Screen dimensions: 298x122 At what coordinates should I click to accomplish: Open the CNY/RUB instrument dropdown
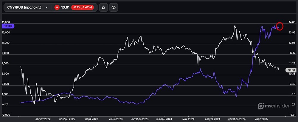point(25,7)
